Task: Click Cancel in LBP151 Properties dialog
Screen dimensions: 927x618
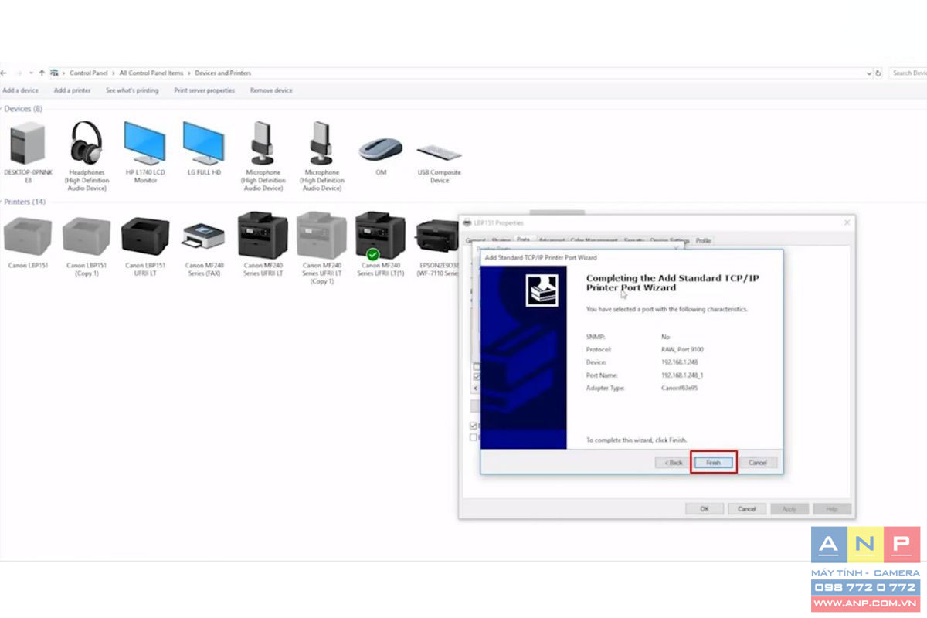Action: pyautogui.click(x=747, y=509)
